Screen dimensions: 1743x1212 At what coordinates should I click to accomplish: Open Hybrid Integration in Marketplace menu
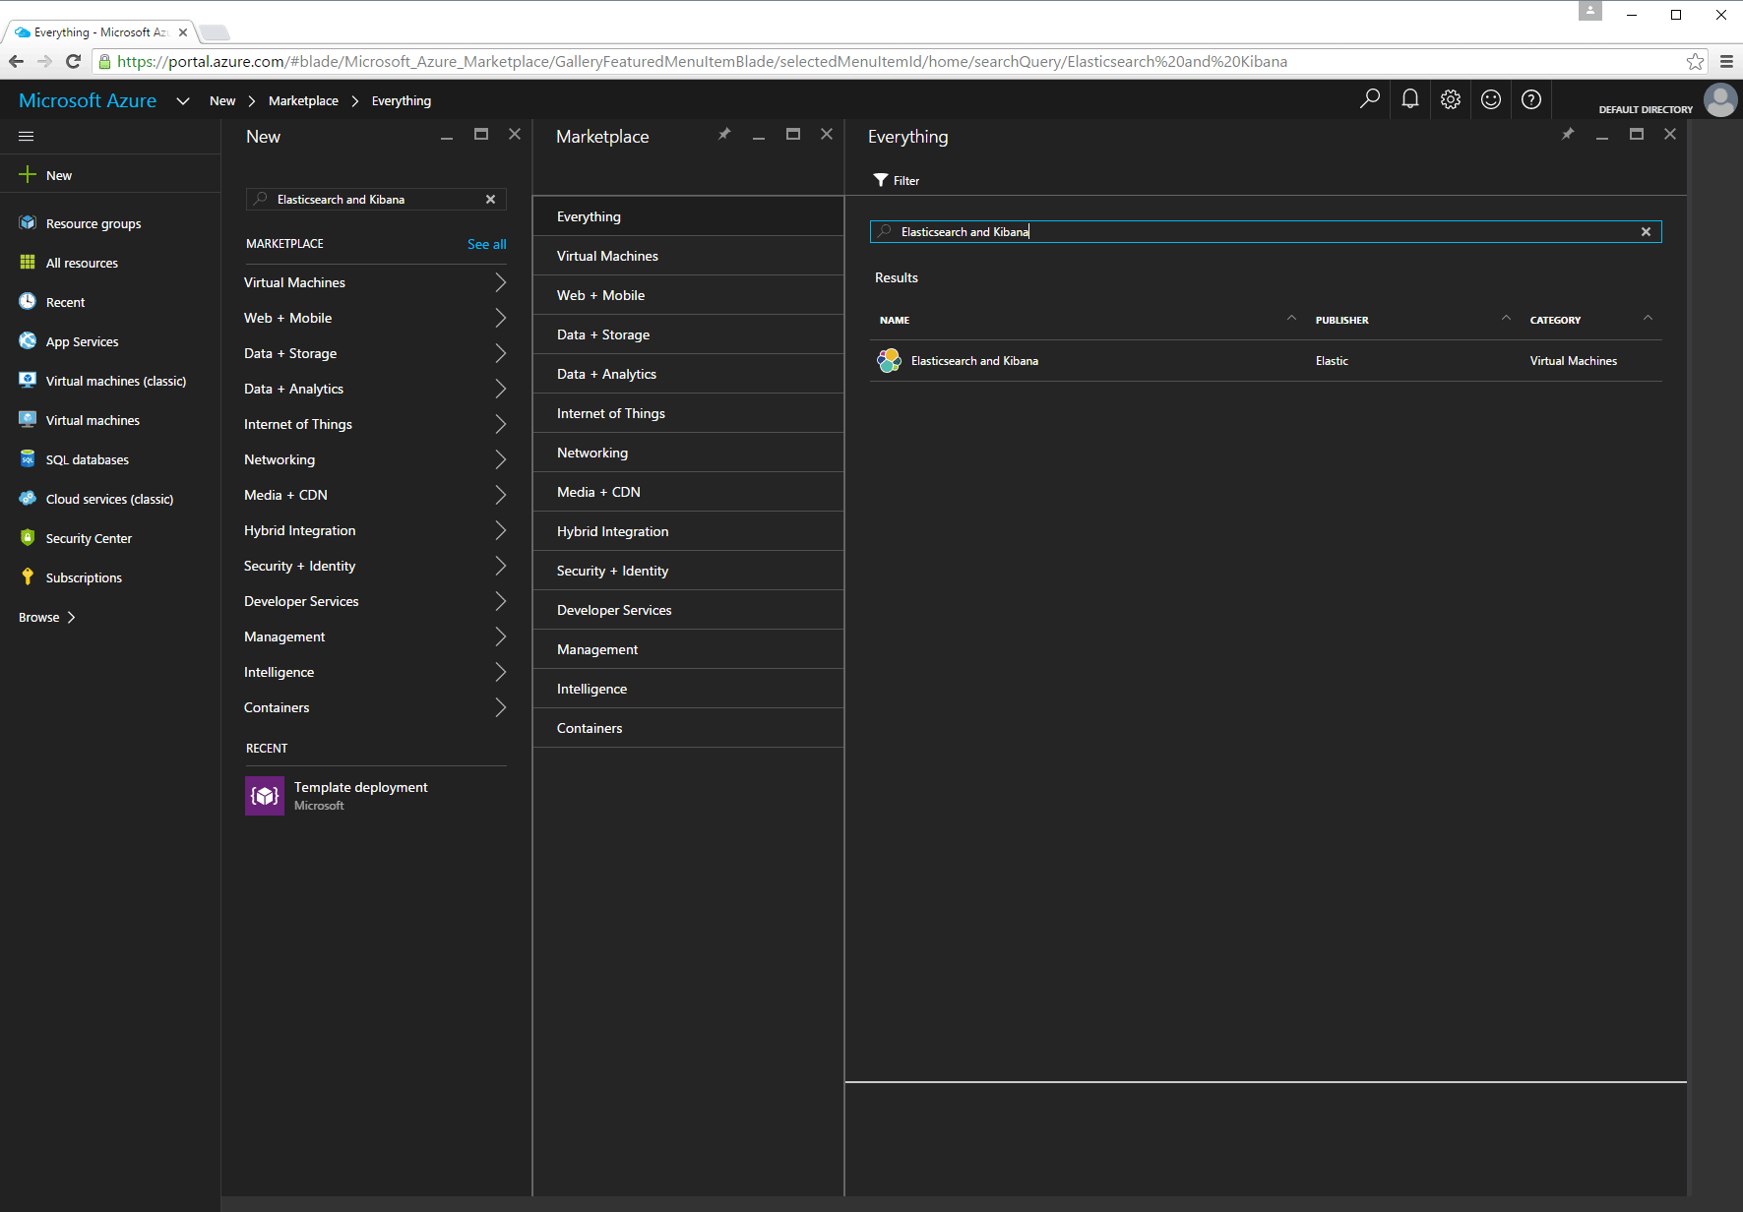[688, 531]
